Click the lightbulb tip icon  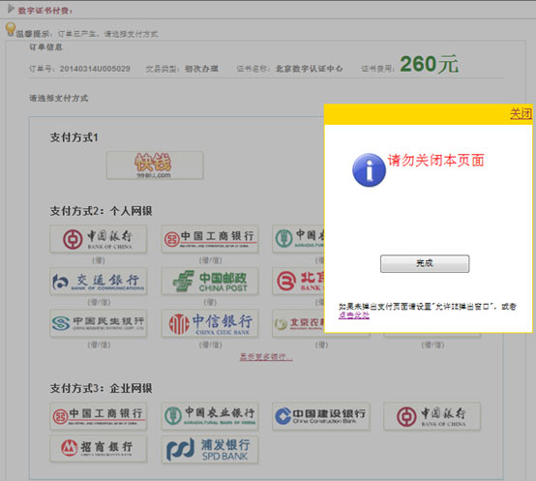[11, 29]
